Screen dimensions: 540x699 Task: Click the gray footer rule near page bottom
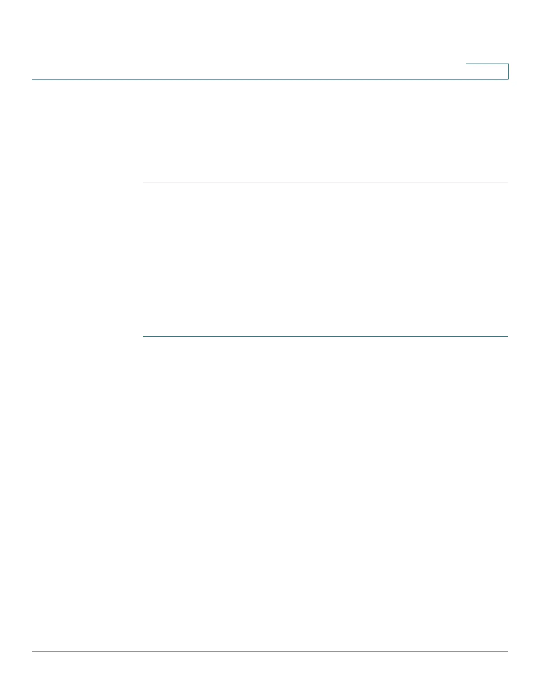(x=270, y=651)
